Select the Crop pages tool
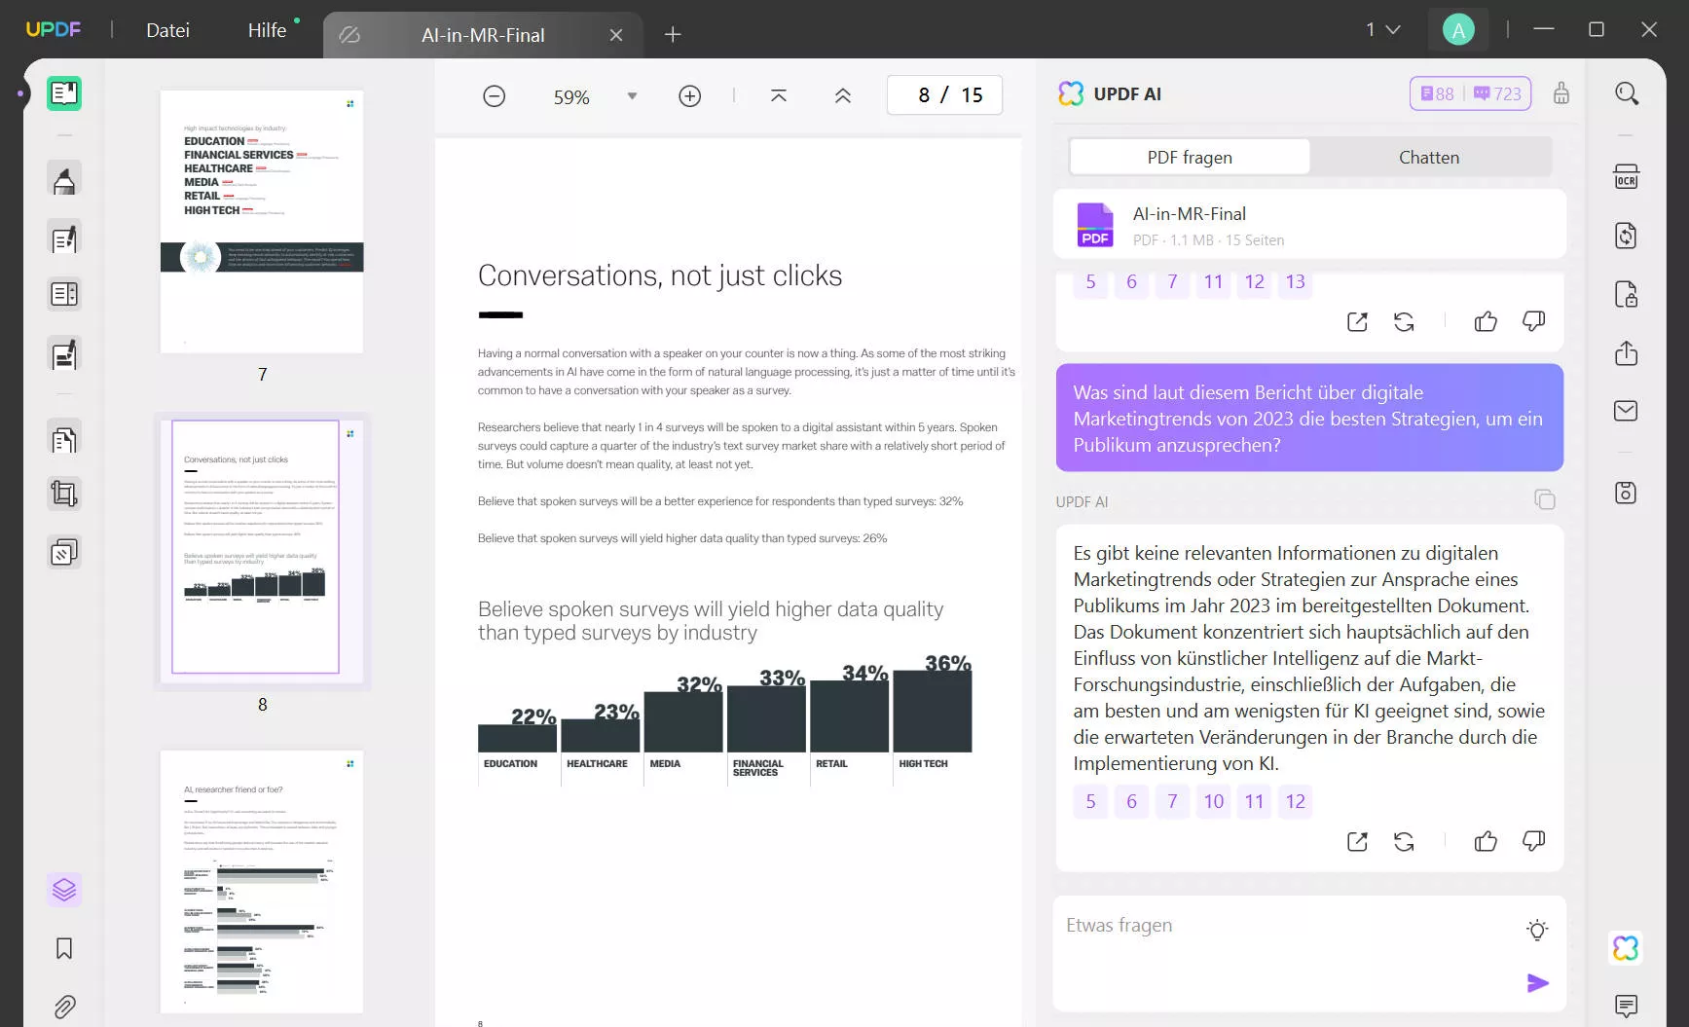The height and width of the screenshot is (1027, 1689). point(64,495)
